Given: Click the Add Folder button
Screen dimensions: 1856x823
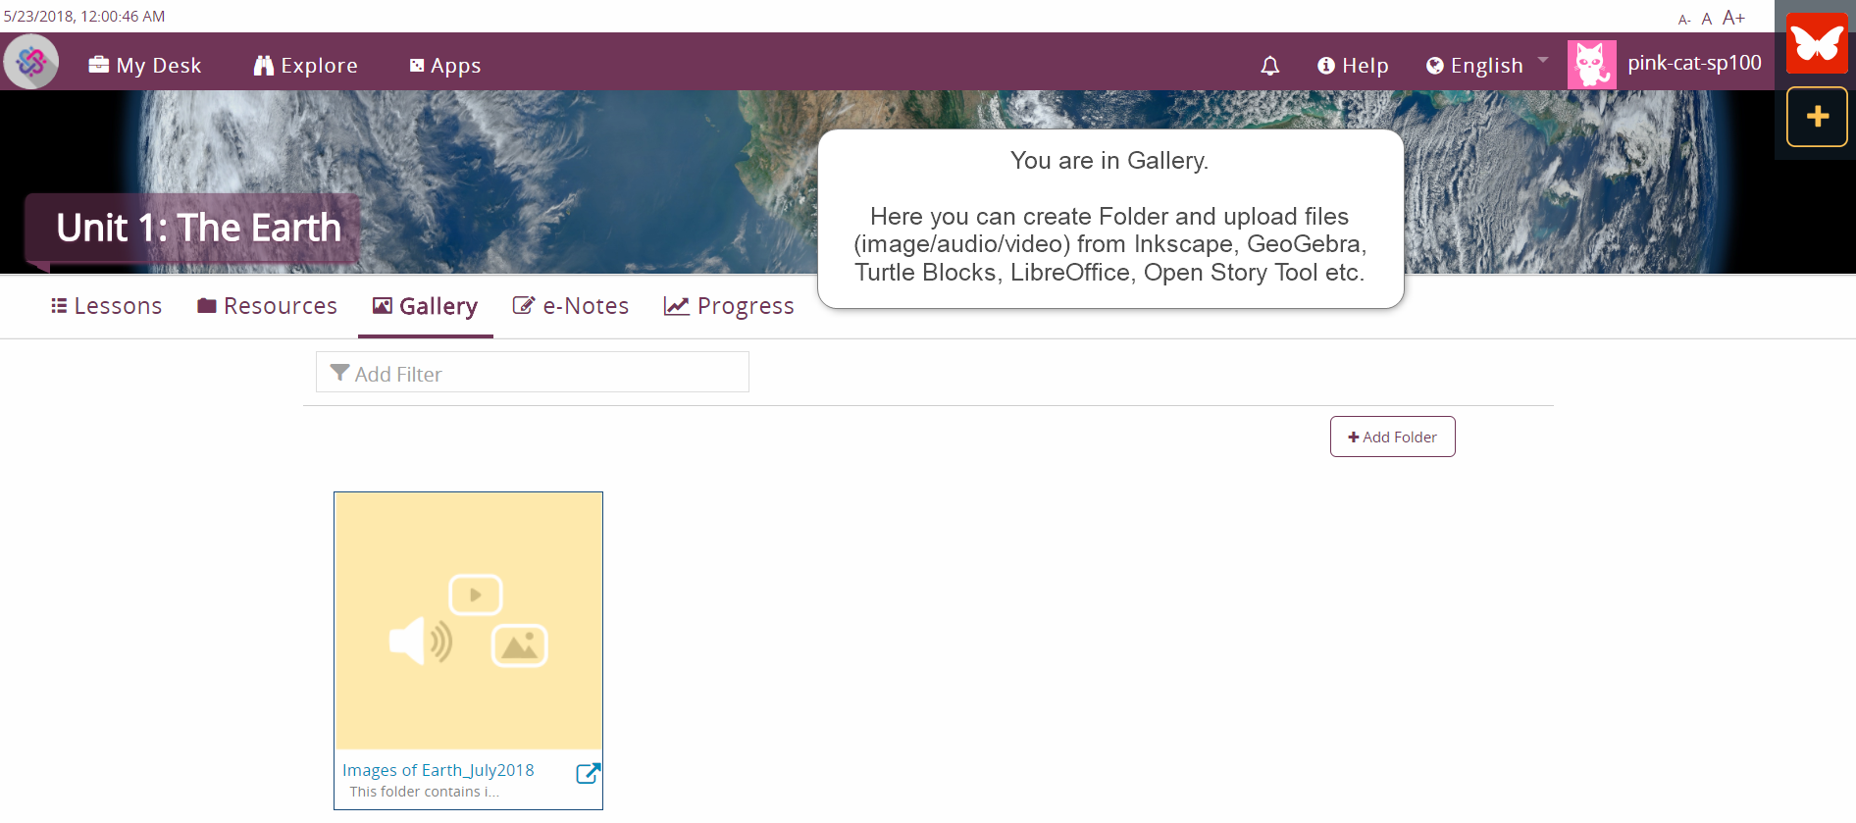Looking at the screenshot, I should click(1392, 437).
